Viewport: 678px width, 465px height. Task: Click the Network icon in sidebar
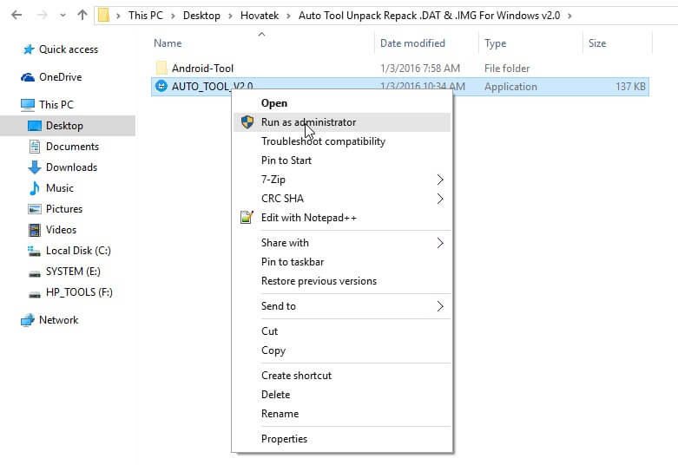click(x=28, y=320)
